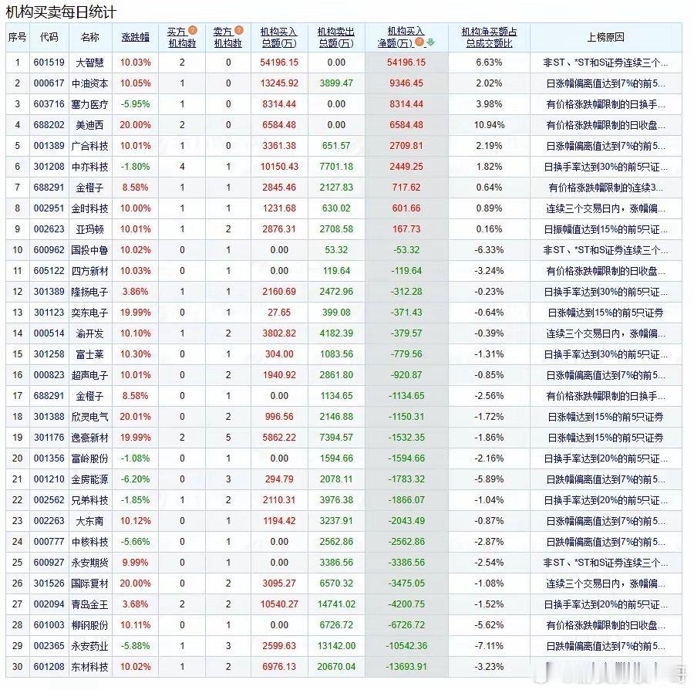Click stock name 金房能源

[x=90, y=479]
